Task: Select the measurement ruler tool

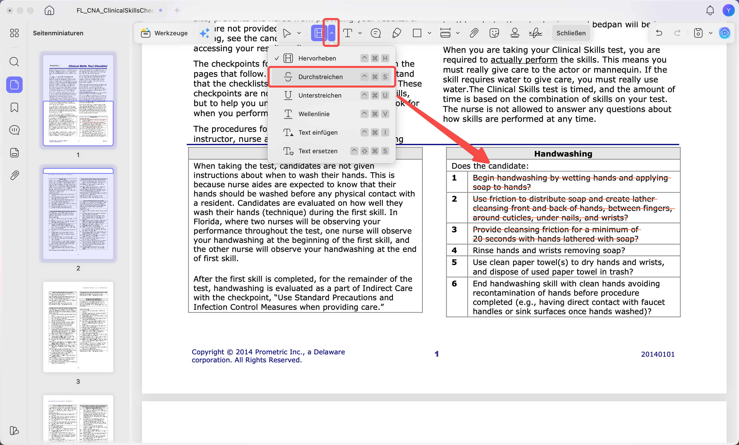Action: (x=445, y=33)
